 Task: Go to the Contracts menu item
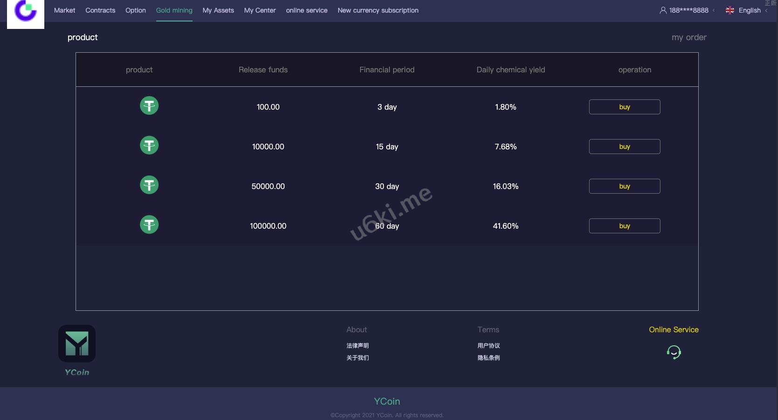click(x=100, y=10)
